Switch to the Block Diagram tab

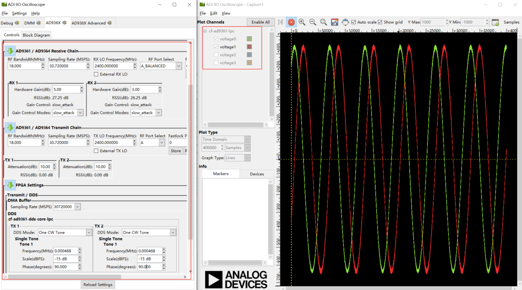click(36, 35)
